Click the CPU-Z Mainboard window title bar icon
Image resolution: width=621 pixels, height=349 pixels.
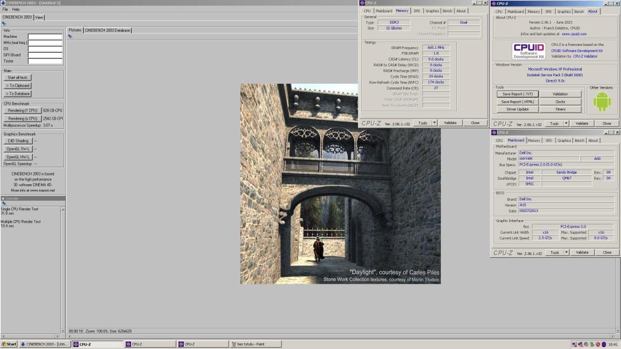point(494,133)
